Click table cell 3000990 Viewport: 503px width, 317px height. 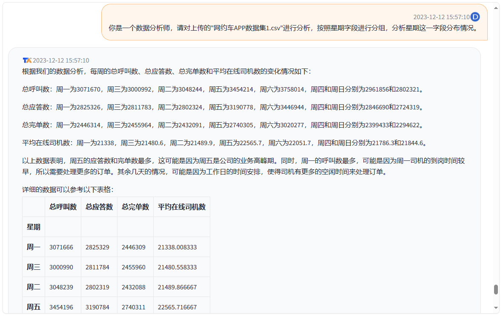tap(63, 267)
